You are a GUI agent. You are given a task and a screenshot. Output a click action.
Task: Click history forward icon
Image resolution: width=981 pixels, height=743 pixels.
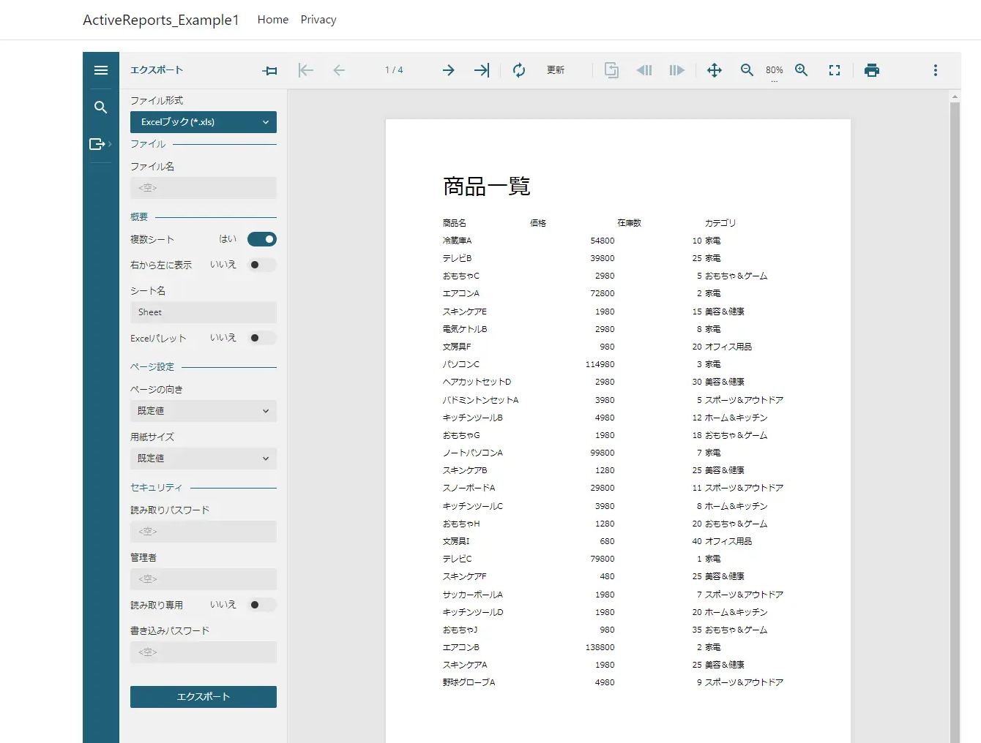click(677, 70)
